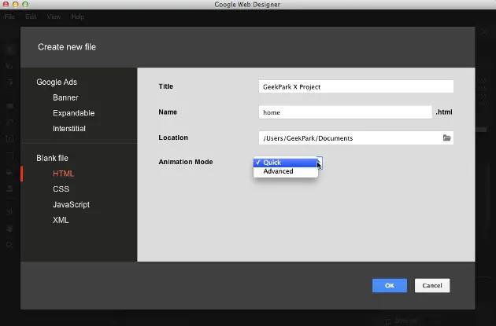Select CSS blank file type
The width and height of the screenshot is (496, 326).
pos(61,189)
